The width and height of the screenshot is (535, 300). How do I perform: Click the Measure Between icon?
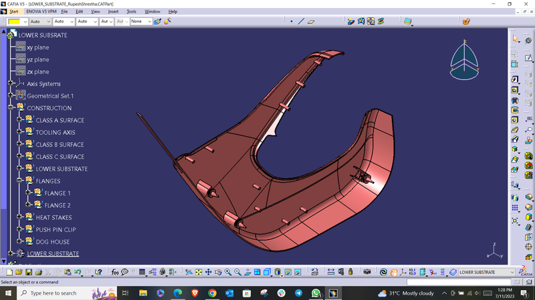click(331, 272)
